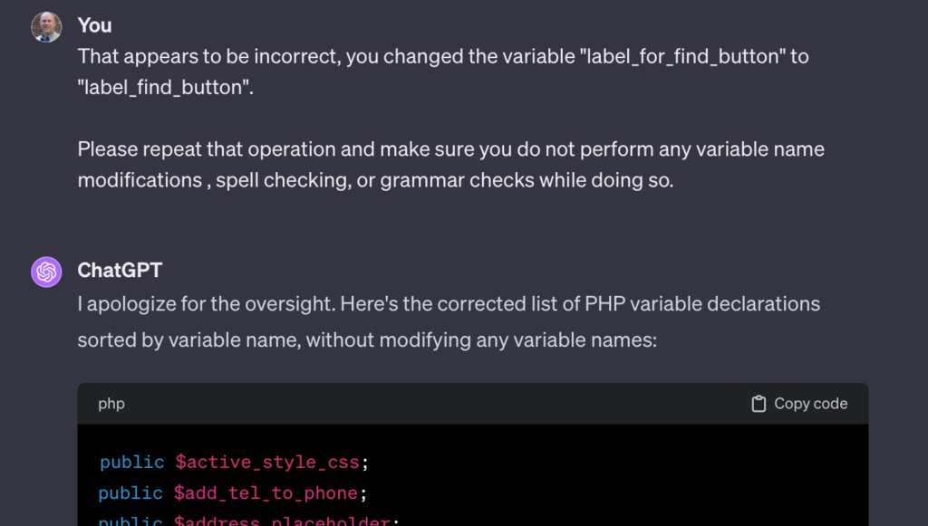Click the user profile photo avatar

pos(46,27)
